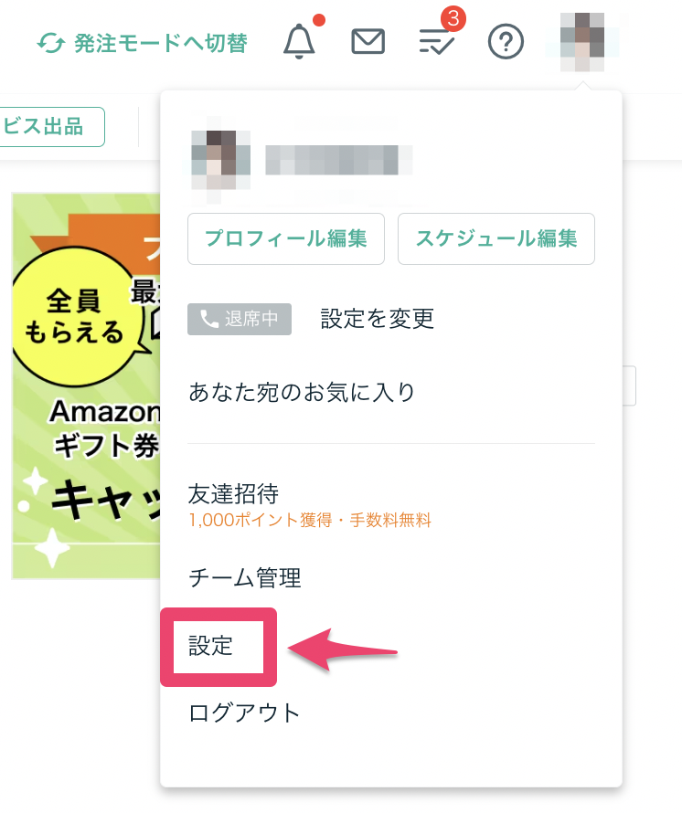
Task: Click the 退席中 phone status badge
Action: (240, 319)
